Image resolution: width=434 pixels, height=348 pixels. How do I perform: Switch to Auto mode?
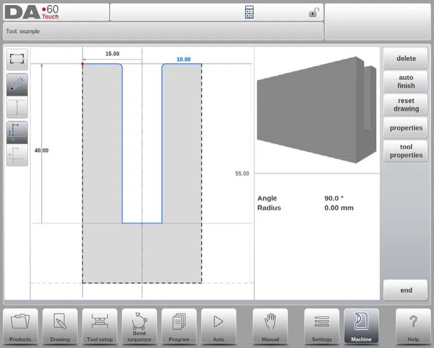tap(219, 326)
